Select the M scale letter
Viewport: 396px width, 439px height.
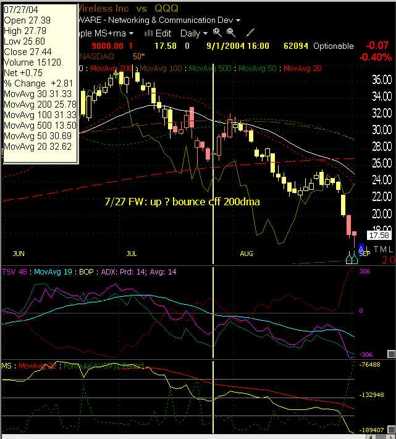click(383, 249)
